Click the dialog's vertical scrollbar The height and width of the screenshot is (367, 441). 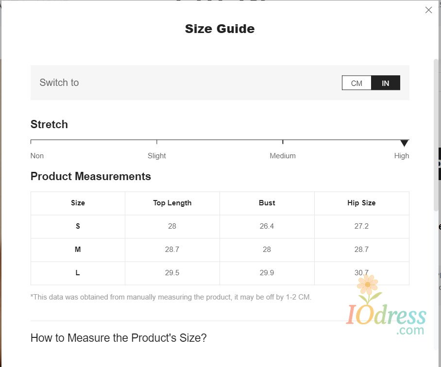pyautogui.click(x=436, y=136)
